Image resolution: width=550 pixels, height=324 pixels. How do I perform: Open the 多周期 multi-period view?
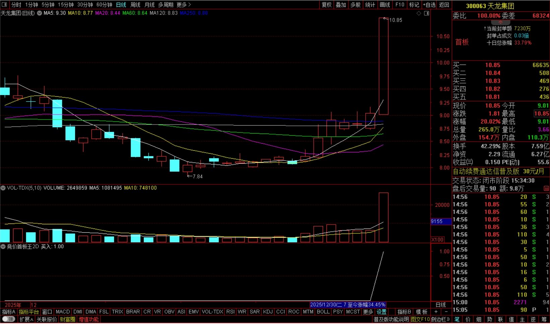166,5
